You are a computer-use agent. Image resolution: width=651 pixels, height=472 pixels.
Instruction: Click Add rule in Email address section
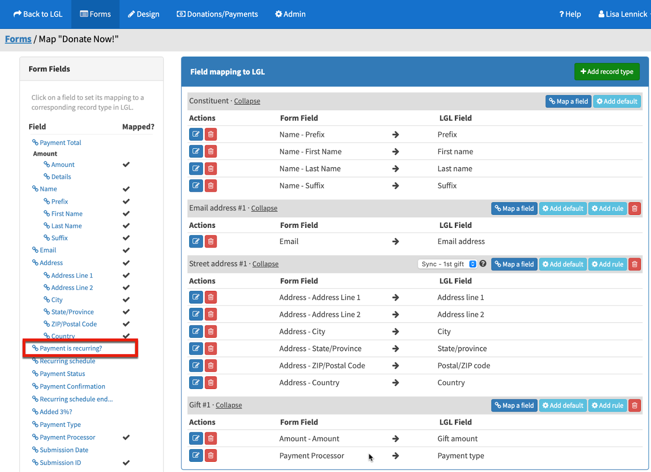click(x=607, y=208)
